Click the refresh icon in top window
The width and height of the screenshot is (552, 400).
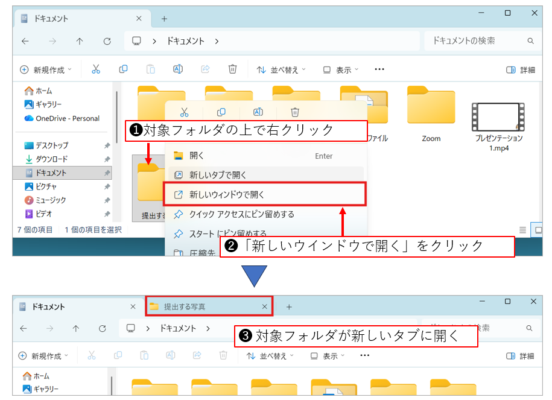tap(107, 41)
